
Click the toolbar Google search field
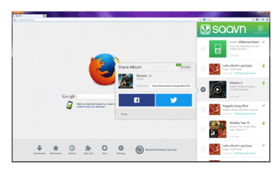pos(229,20)
